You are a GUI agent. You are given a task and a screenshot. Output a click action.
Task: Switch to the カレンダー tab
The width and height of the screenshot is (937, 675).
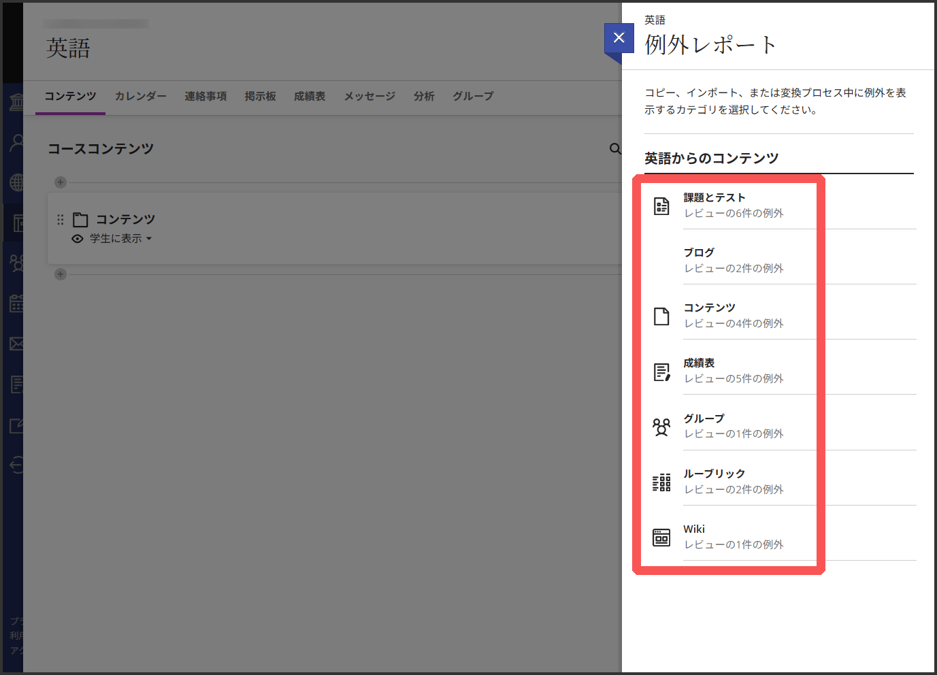(140, 97)
